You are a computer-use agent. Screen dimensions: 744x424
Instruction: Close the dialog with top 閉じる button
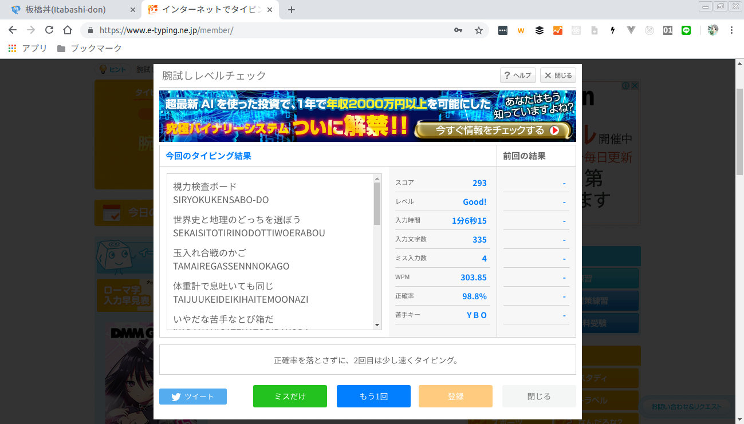558,76
